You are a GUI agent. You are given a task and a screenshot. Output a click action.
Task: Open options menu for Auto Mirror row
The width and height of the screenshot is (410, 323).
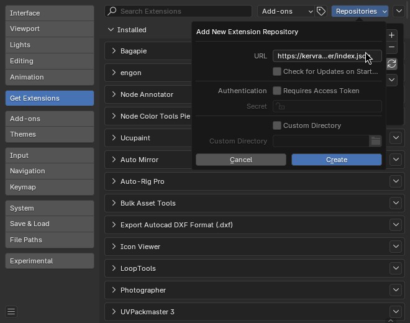pos(396,160)
